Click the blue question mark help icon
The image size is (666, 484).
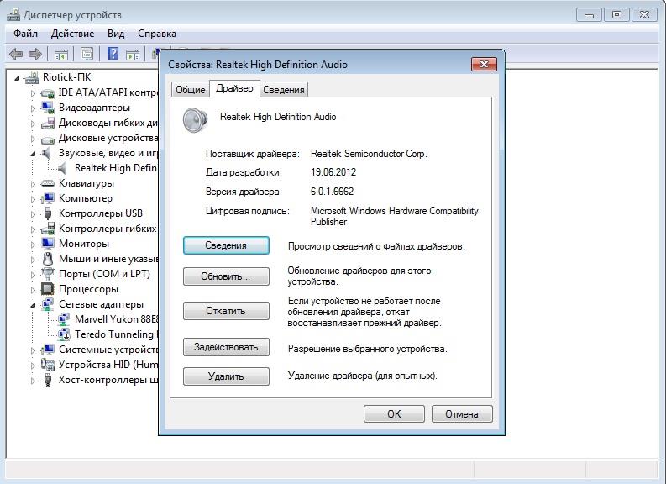113,55
